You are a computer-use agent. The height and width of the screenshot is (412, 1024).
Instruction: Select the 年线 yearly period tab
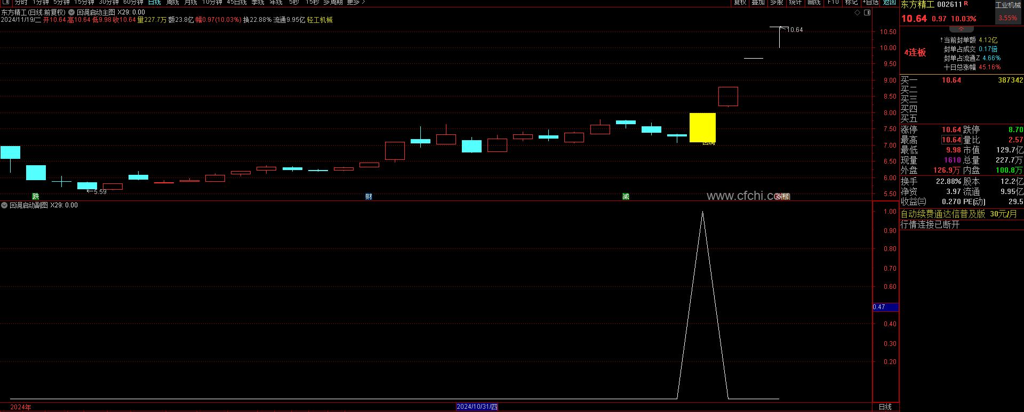coord(276,2)
